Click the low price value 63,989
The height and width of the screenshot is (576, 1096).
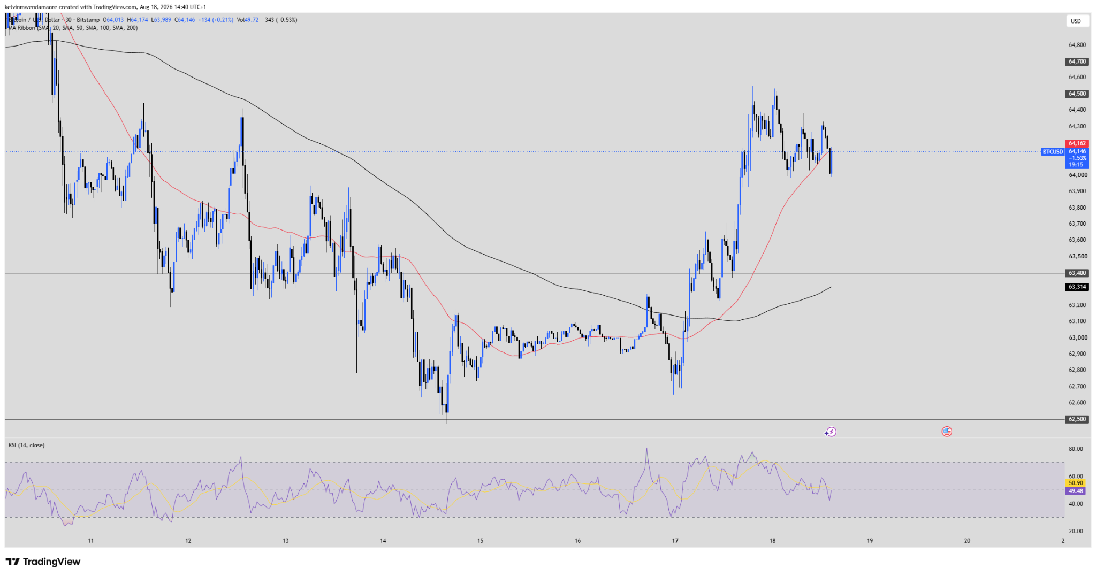pos(161,20)
